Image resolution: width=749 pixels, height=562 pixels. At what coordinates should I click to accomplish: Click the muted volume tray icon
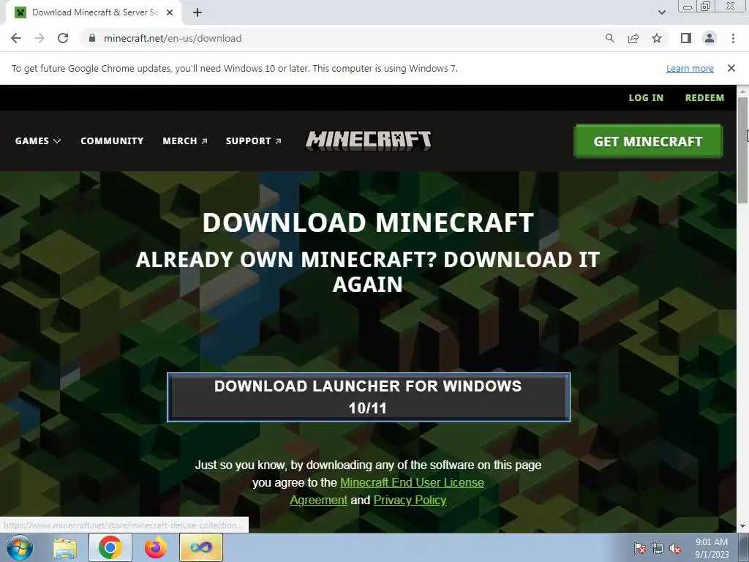click(x=675, y=548)
